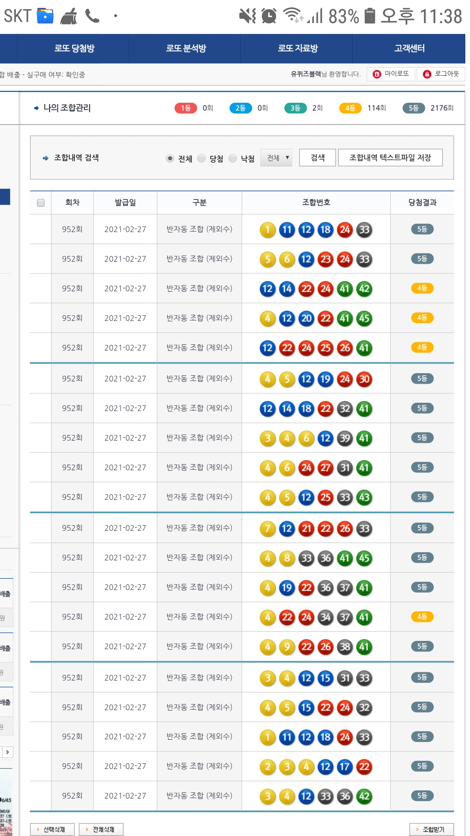Select the 전체 radio button
Image resolution: width=470 pixels, height=836 pixels.
(x=170, y=158)
